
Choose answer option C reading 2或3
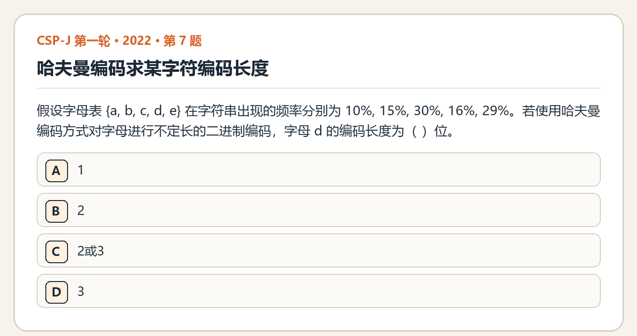pos(318,250)
